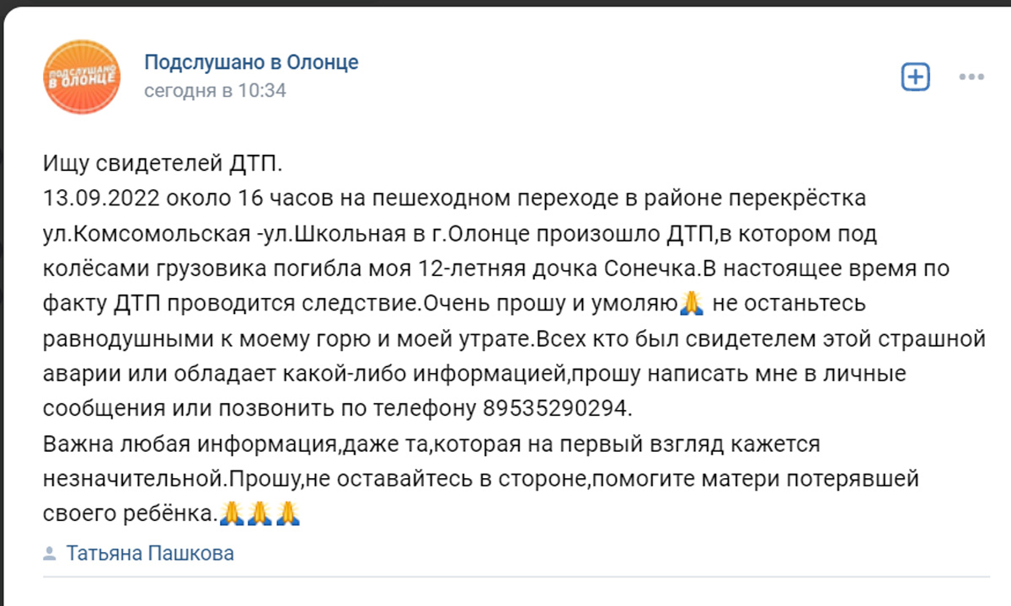Screen dimensions: 1011x606
Task: Click the person icon beside the author name
Action: (x=50, y=554)
